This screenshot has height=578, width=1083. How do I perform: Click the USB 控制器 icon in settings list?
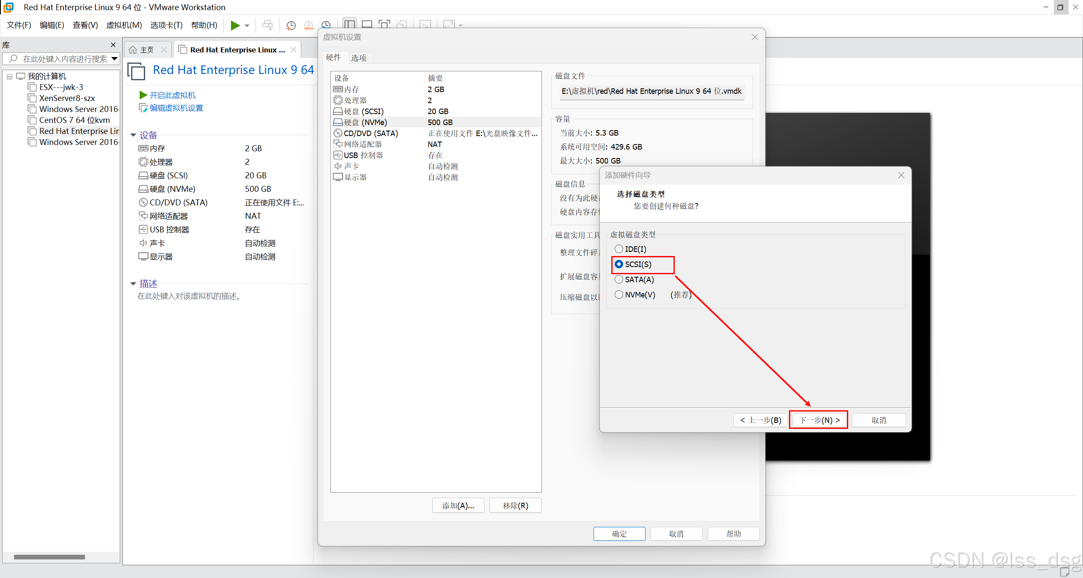(x=338, y=155)
